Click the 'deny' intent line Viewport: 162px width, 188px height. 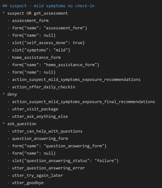(x=10, y=94)
